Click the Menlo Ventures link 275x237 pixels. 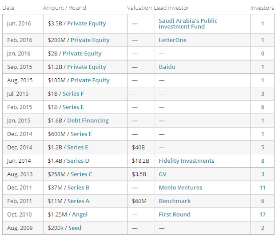coord(180,187)
